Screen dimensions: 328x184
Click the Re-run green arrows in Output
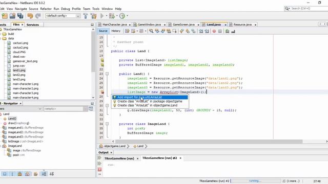tap(99, 158)
